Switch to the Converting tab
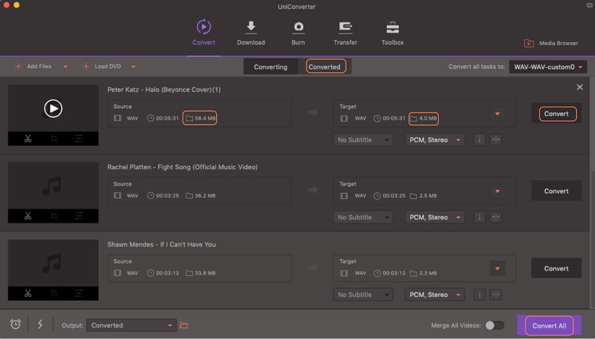 click(271, 67)
